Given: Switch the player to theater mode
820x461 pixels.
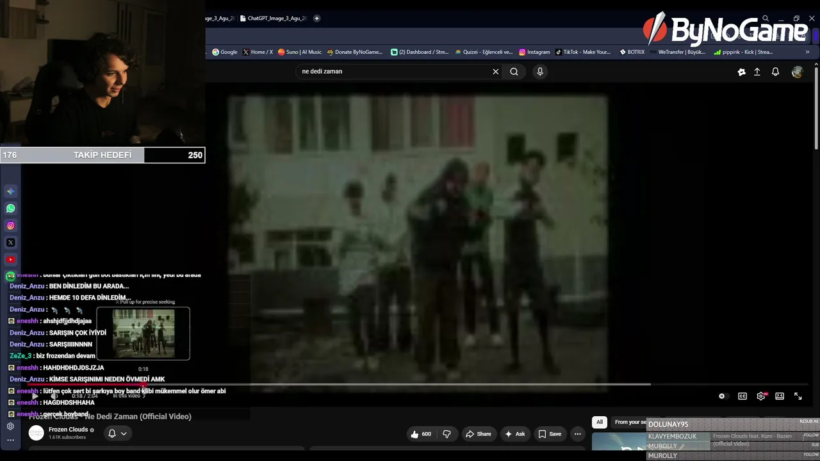Looking at the screenshot, I should click(780, 396).
